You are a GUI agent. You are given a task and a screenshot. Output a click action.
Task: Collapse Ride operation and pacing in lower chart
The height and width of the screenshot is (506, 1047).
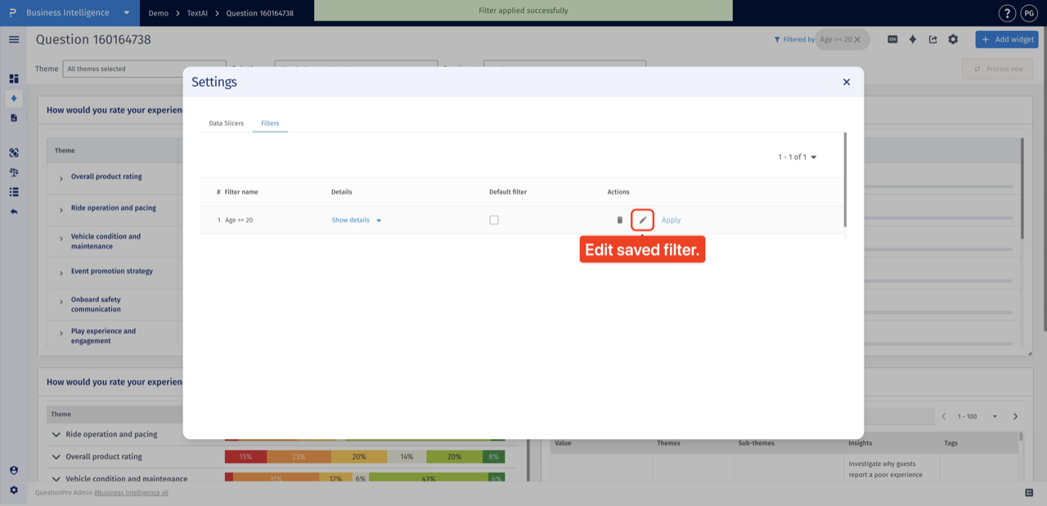pos(56,435)
